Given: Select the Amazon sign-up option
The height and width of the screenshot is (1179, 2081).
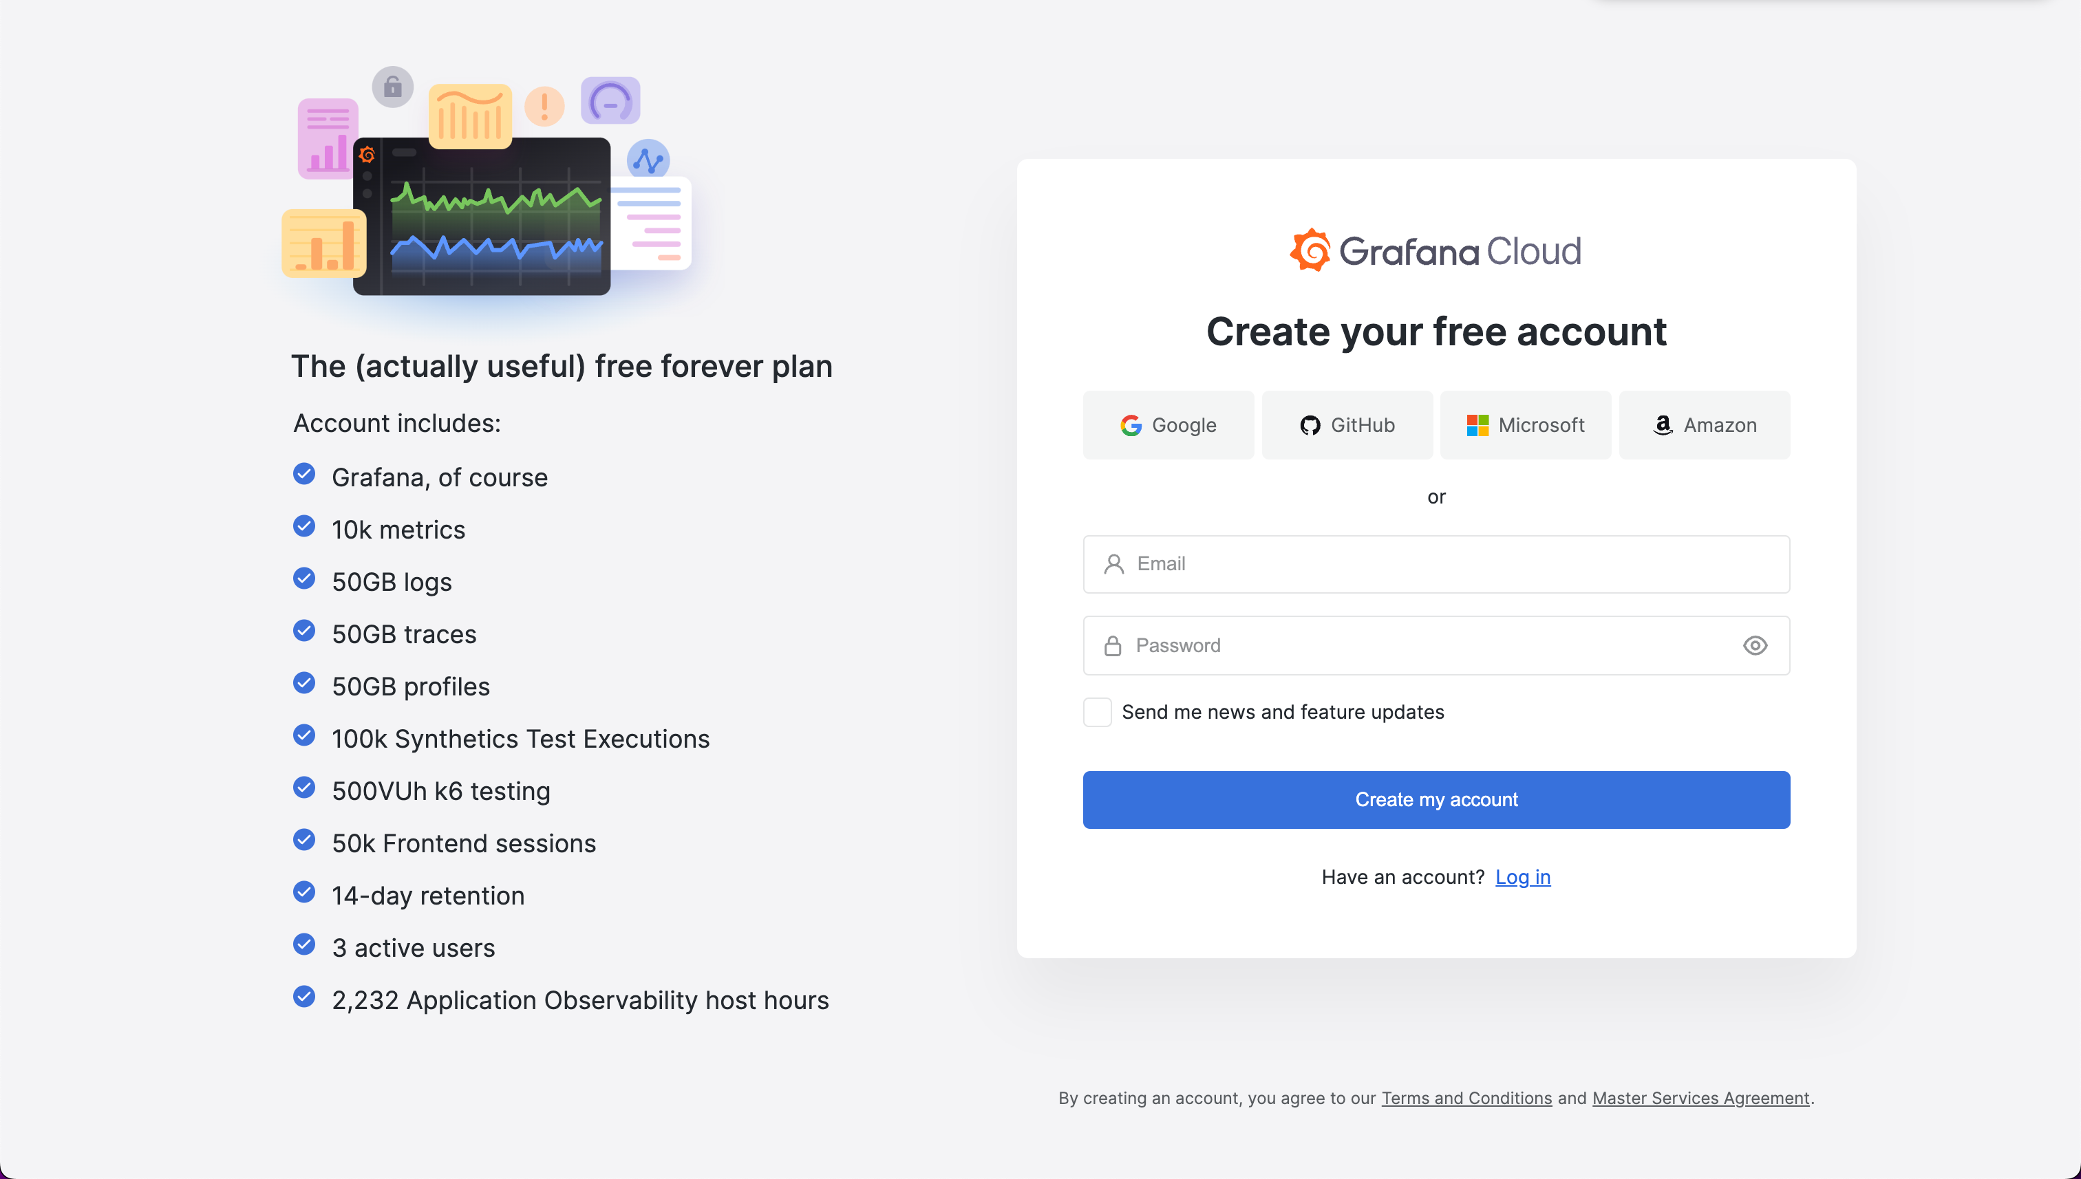Looking at the screenshot, I should (x=1703, y=424).
